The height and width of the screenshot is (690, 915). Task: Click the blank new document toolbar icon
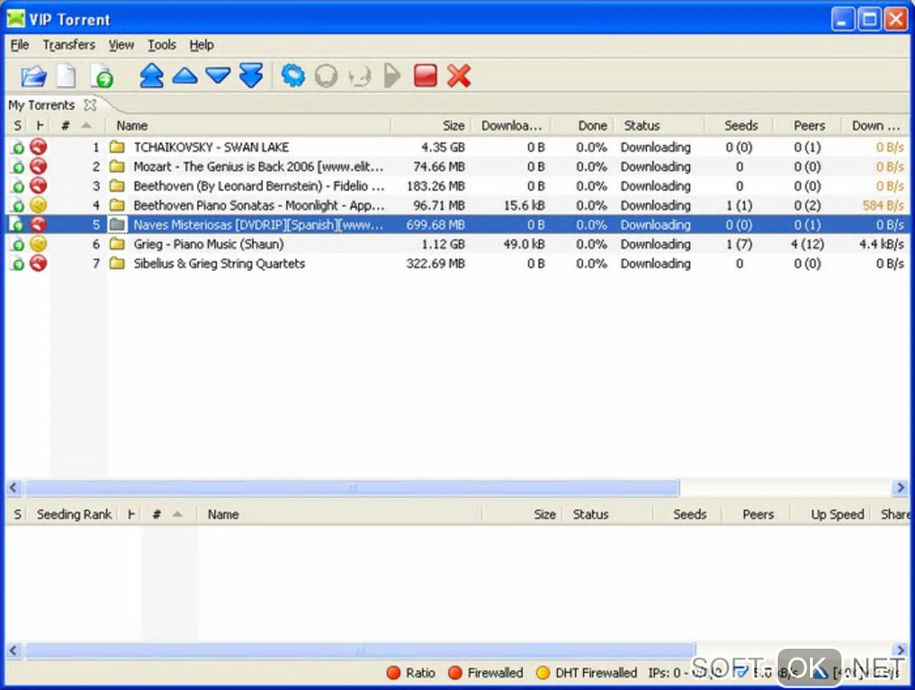tap(66, 76)
